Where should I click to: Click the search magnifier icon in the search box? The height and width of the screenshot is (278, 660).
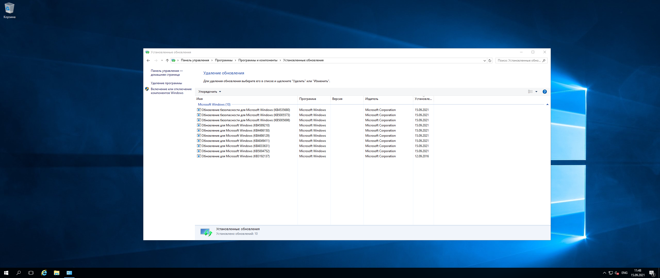click(544, 60)
